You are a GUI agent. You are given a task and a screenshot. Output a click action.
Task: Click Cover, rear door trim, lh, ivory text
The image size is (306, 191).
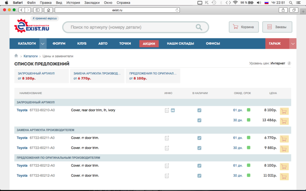[93, 110]
